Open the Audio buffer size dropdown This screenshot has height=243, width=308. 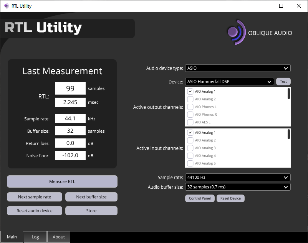tap(238, 187)
